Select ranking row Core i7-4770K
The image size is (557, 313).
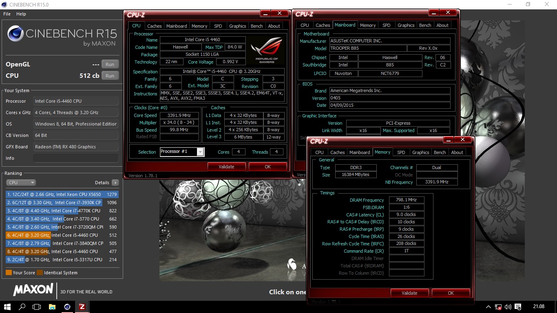point(62,211)
